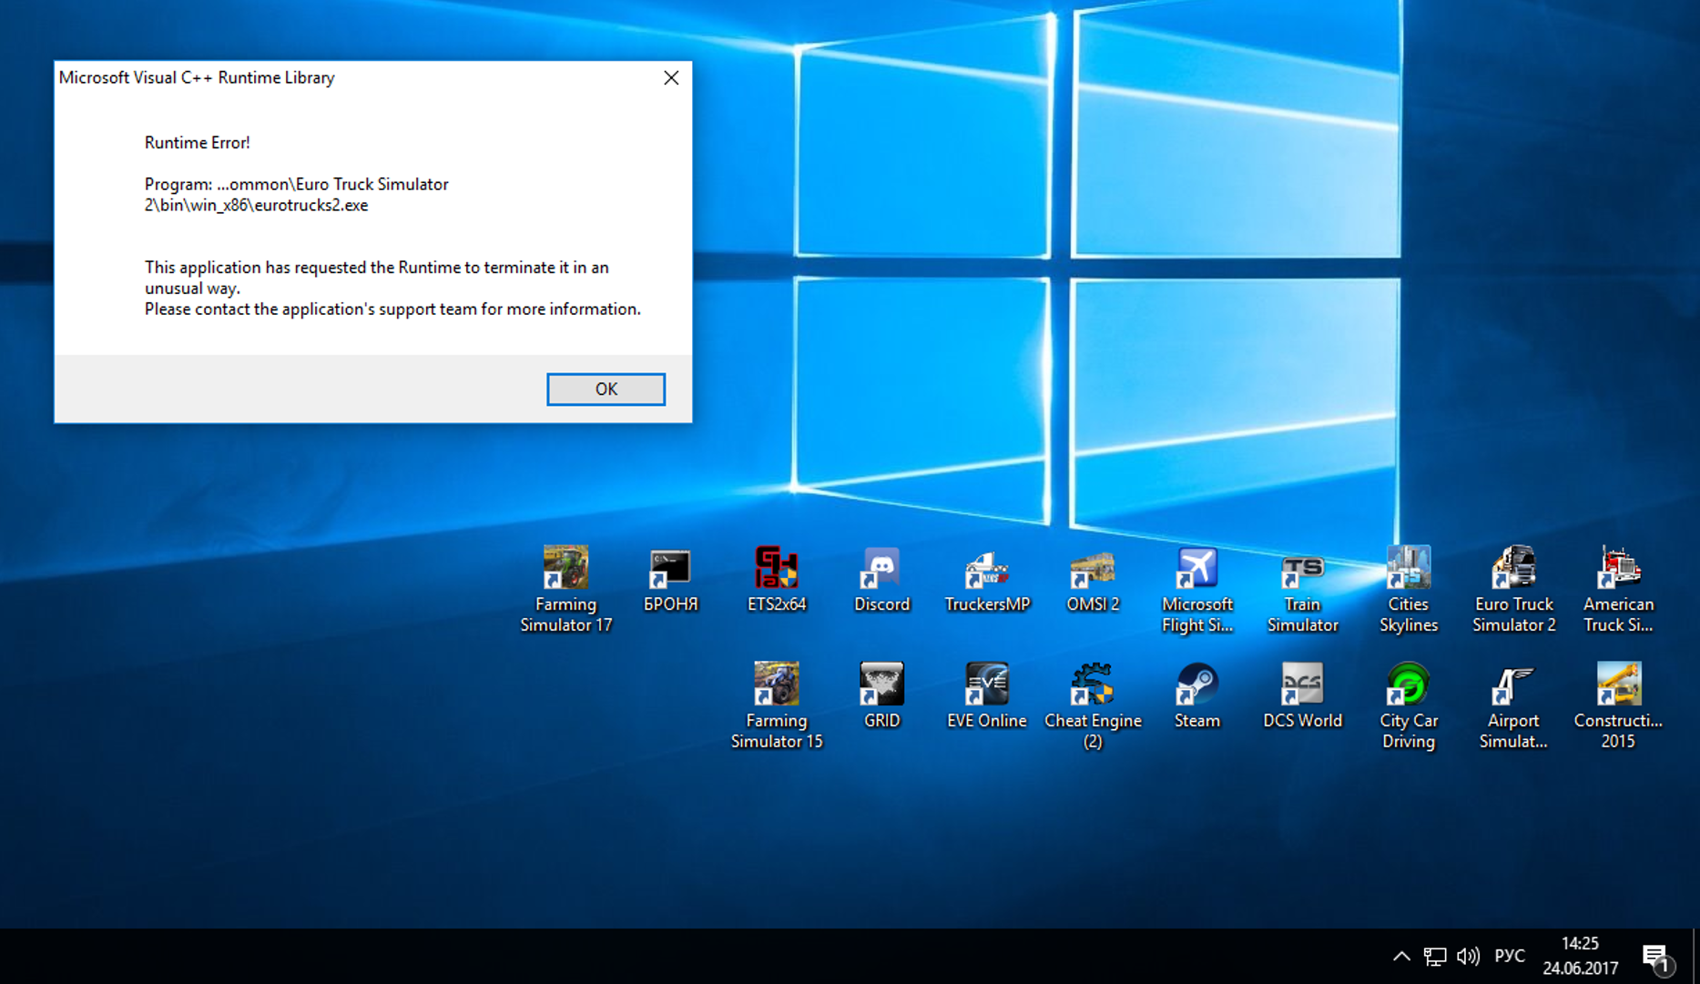
Task: Click the 'Runtime Error!' text in dialog
Action: point(198,143)
